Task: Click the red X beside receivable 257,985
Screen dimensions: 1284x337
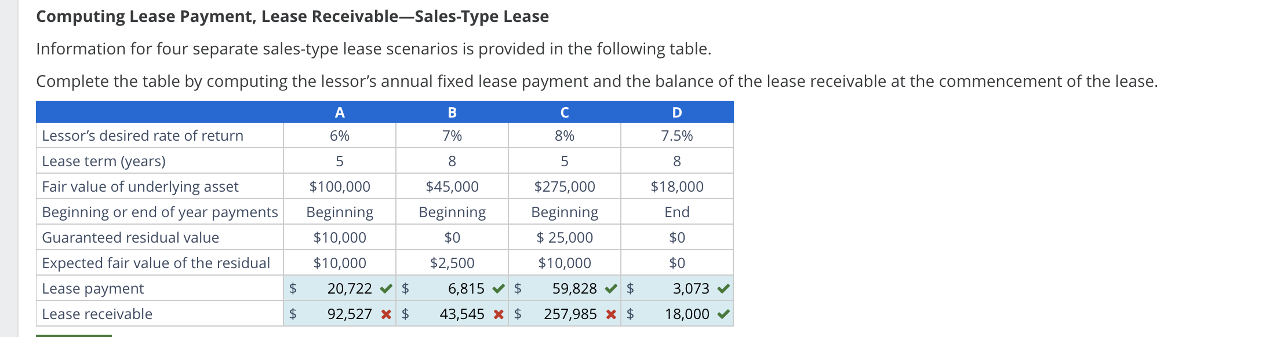Action: [610, 314]
